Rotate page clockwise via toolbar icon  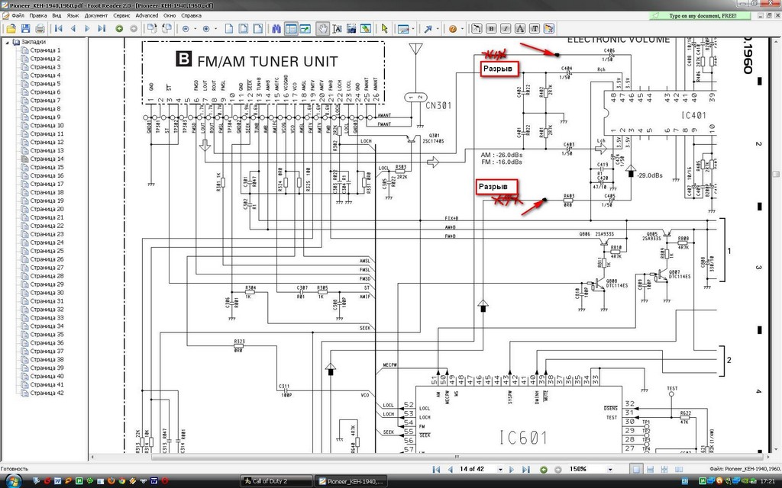(152, 29)
